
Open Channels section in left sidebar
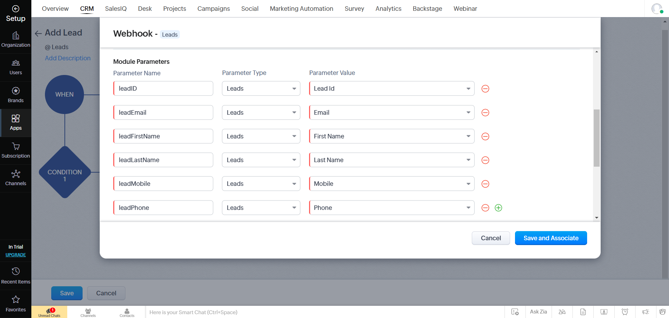tap(16, 178)
